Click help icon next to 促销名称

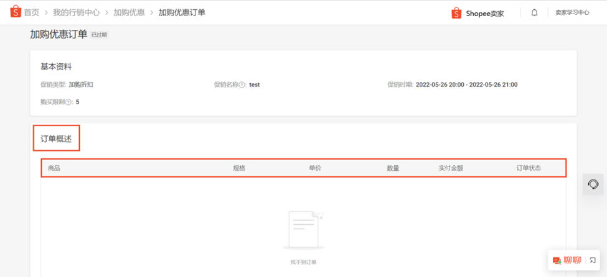pyautogui.click(x=243, y=85)
